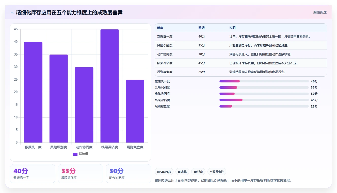Select the Chart.js tag chip
Viewport: 337px width, 193px height.
pyautogui.click(x=164, y=172)
